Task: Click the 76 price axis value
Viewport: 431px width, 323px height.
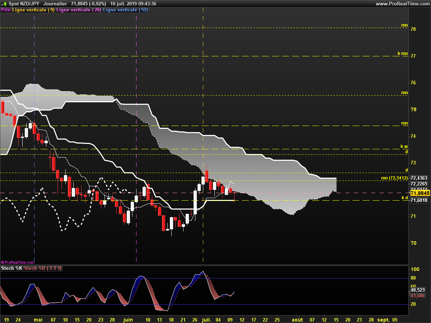Action: pyautogui.click(x=413, y=83)
